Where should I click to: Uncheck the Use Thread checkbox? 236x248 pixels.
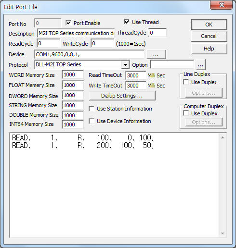click(127, 22)
